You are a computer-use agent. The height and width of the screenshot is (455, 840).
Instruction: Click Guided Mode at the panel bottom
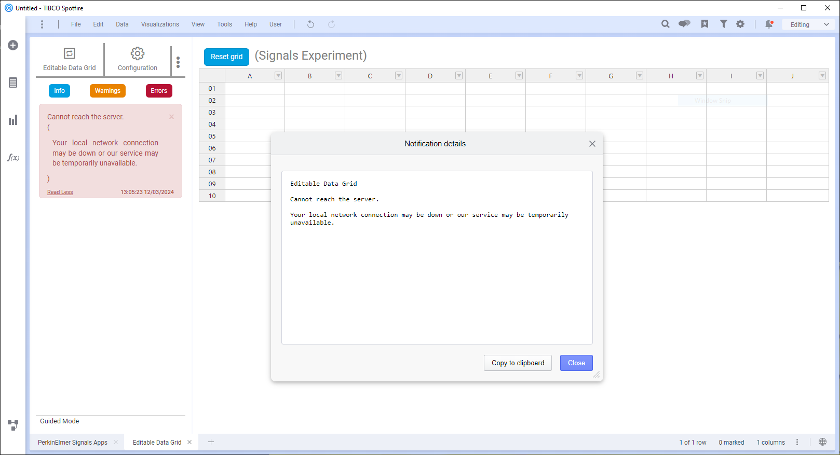[60, 421]
